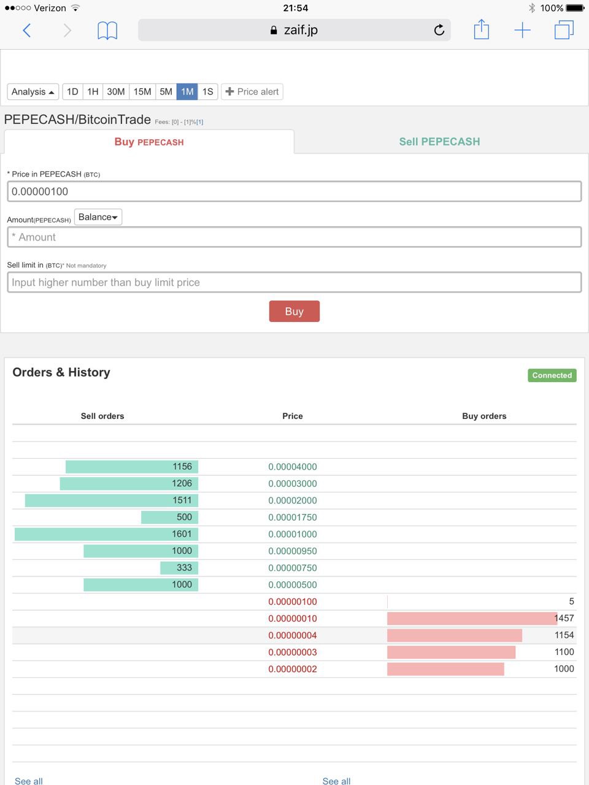
Task: Select buy price 0.00000002
Action: [x=293, y=669]
